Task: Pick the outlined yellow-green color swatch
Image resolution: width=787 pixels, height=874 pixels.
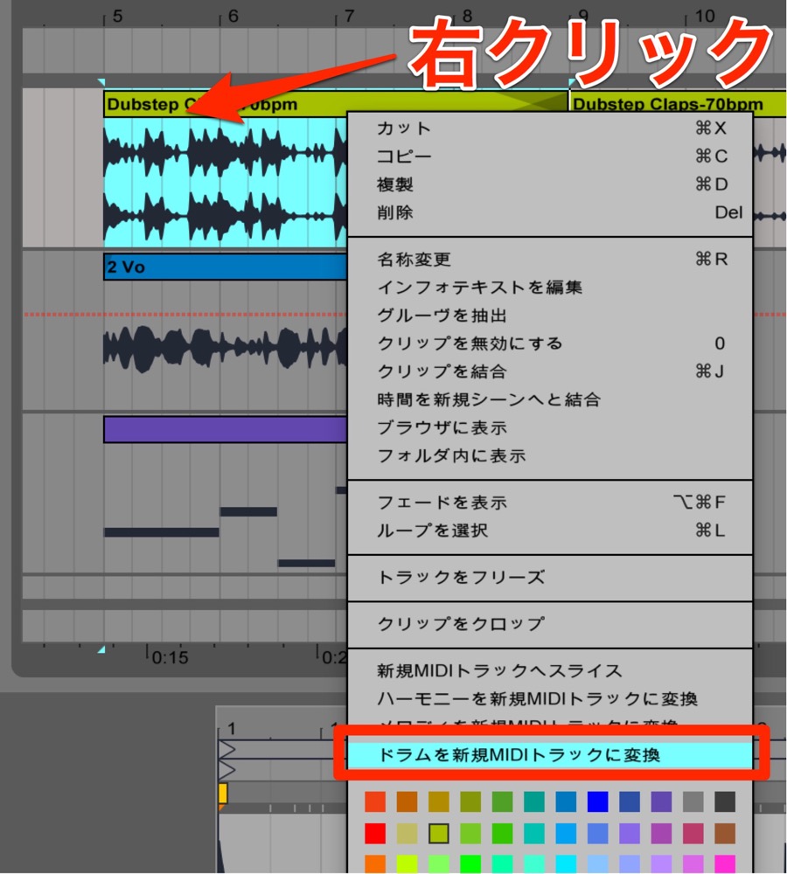Action: 439,834
